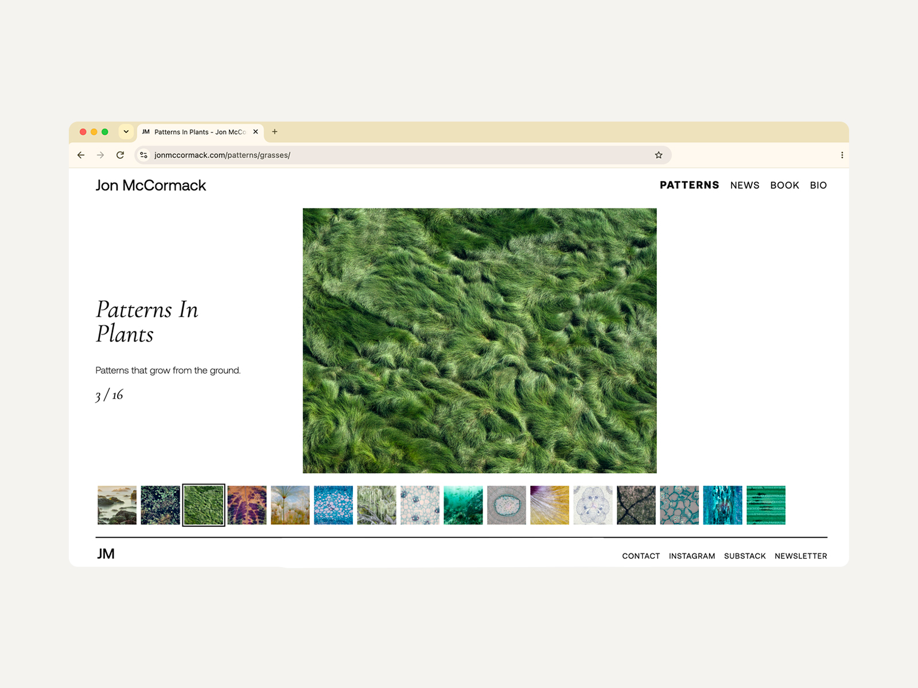Expand the tab search dropdown arrow

click(x=126, y=132)
